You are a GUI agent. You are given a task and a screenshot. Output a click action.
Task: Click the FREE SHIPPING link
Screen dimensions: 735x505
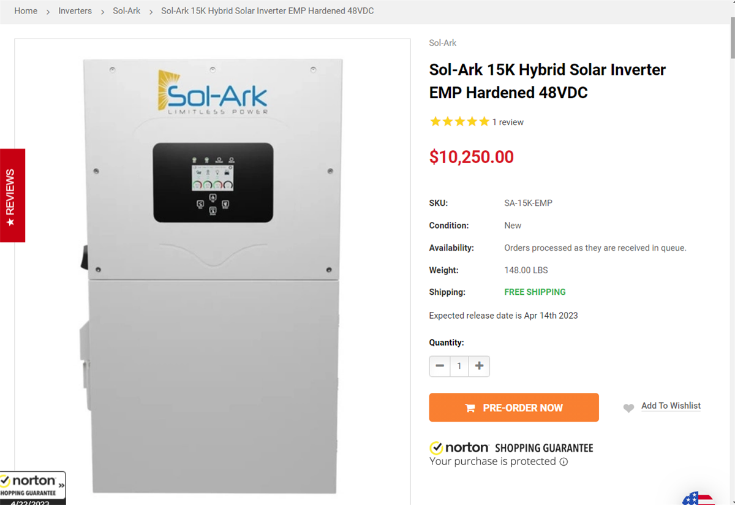pos(534,292)
